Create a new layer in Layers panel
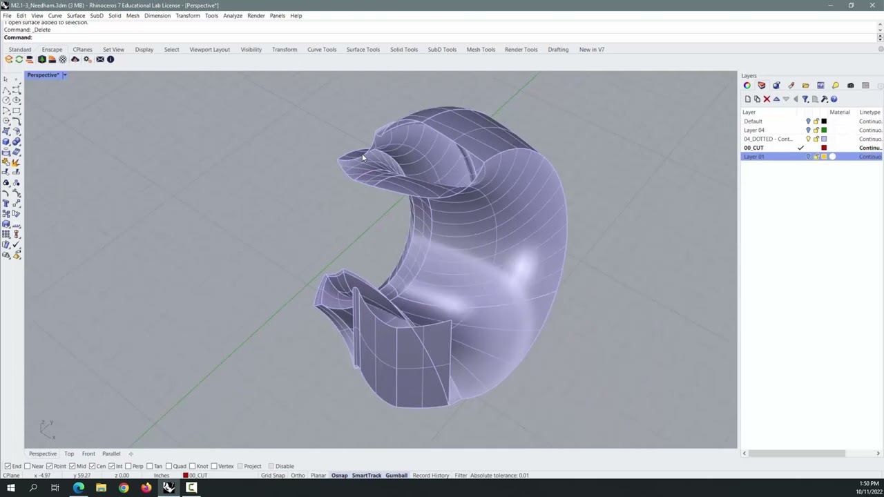Screen dimensions: 884x497 748,99
